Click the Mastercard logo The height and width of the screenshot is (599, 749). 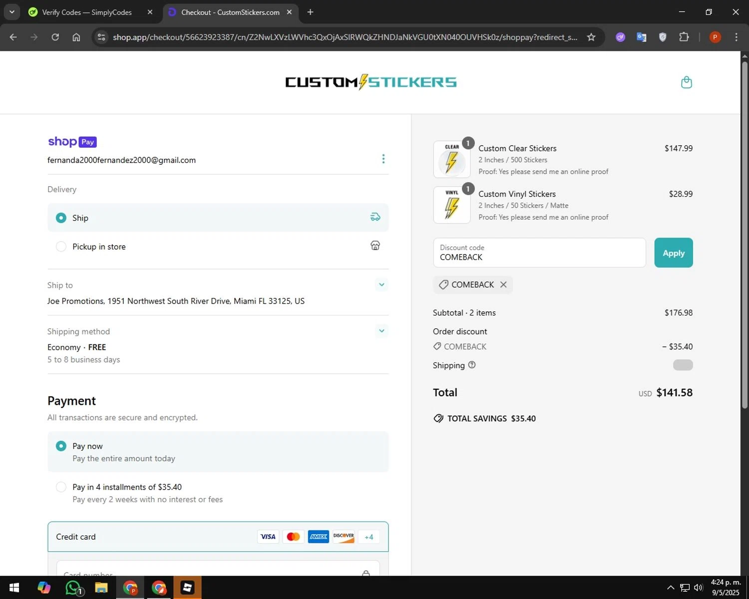click(x=294, y=537)
